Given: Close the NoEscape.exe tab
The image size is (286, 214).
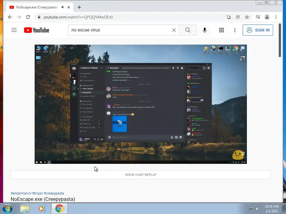Looking at the screenshot, I should (69, 7).
